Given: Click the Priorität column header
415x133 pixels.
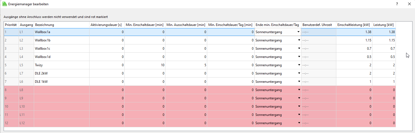Looking at the screenshot, I should 11,25.
